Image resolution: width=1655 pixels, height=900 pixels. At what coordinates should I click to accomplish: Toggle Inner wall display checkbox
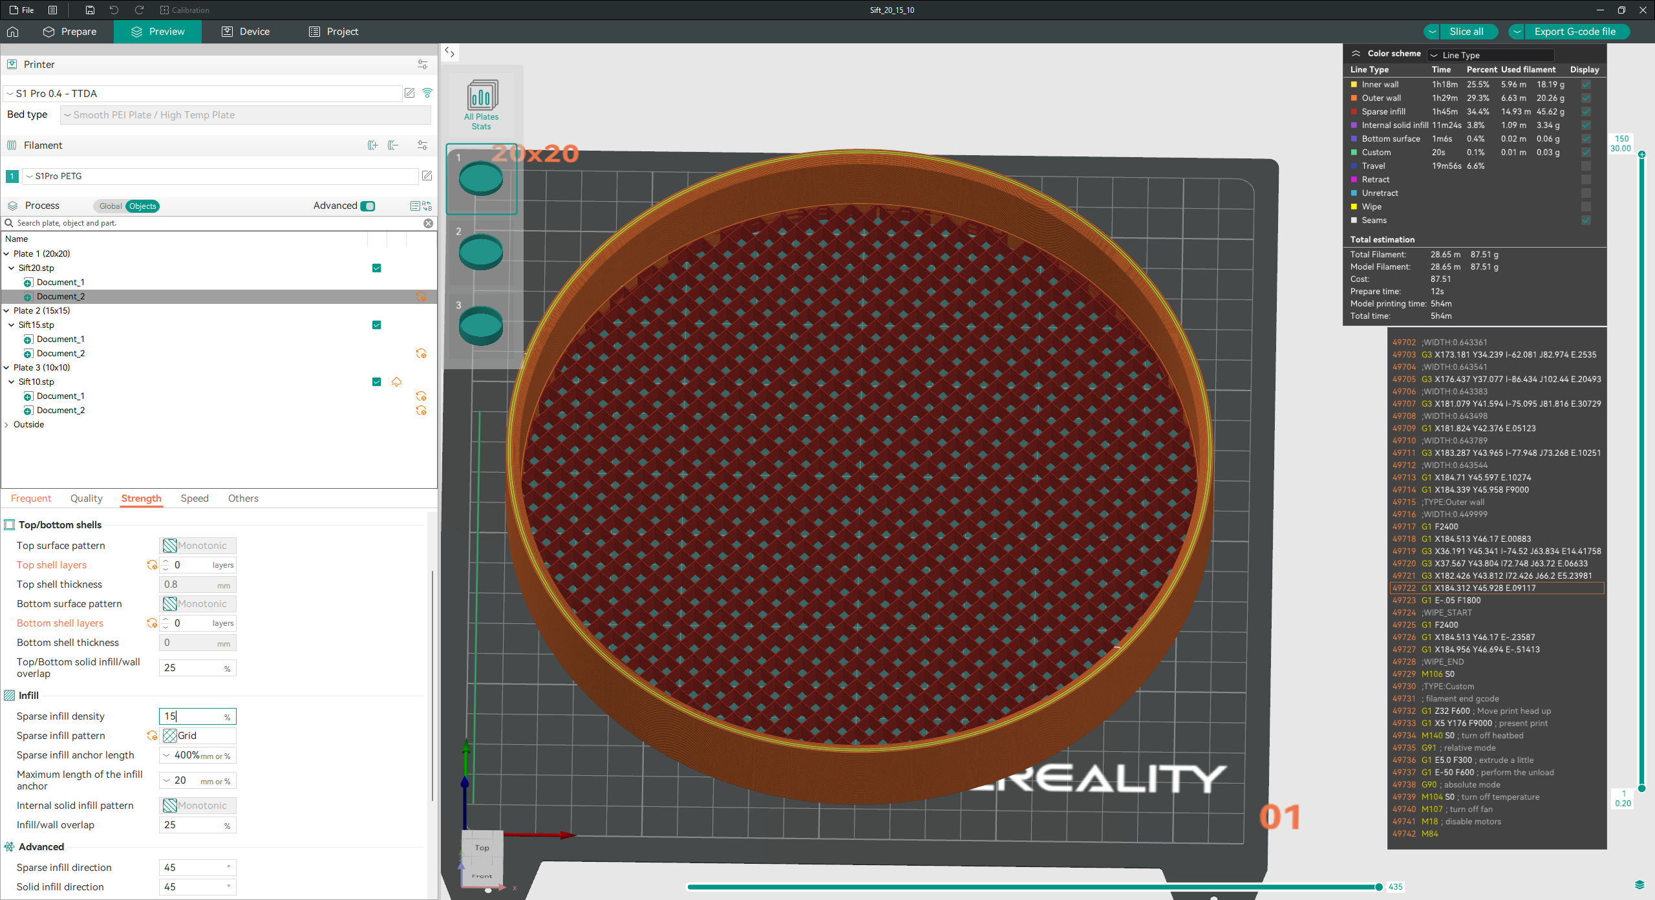pyautogui.click(x=1586, y=85)
